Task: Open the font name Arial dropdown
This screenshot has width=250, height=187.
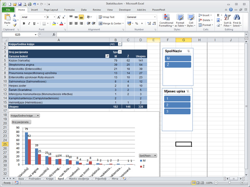Action: [45, 17]
